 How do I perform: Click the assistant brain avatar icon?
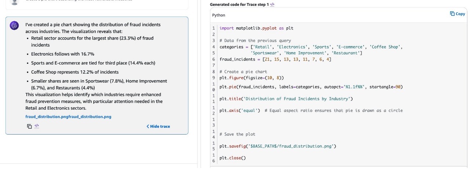14,26
